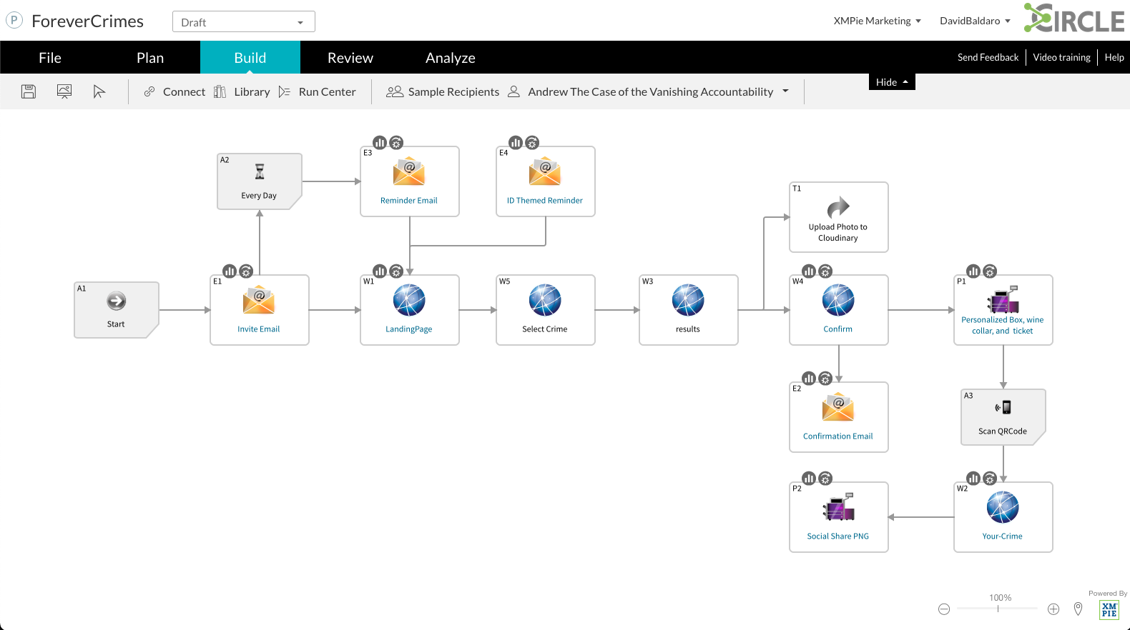This screenshot has height=630, width=1130.
Task: Click the location pin icon
Action: [1079, 609]
